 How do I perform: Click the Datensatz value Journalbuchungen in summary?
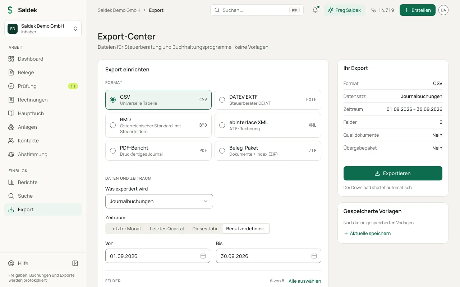click(x=422, y=96)
